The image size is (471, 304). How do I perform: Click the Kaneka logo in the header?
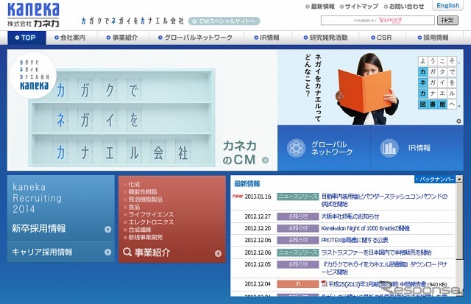[33, 15]
